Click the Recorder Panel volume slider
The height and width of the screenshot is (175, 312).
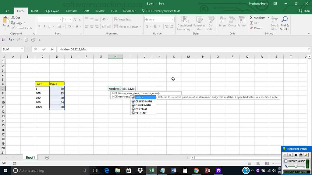pyautogui.click(x=296, y=166)
